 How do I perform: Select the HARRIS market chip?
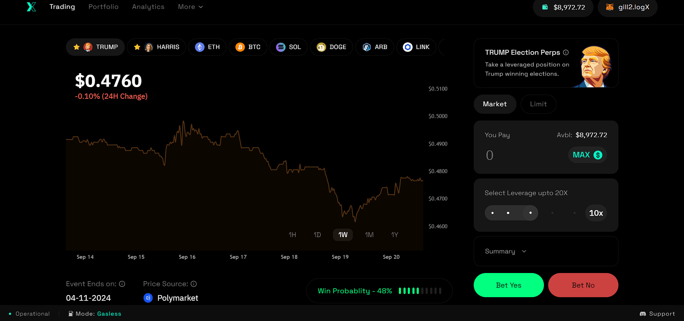tap(156, 47)
